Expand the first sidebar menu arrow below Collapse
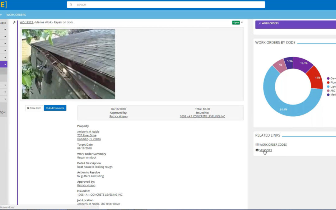 click(x=5, y=30)
